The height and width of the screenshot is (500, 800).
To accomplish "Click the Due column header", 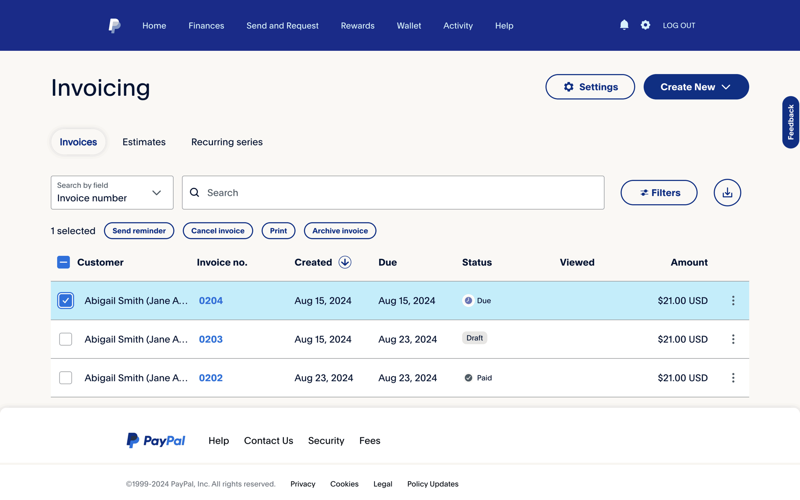I will tap(387, 262).
